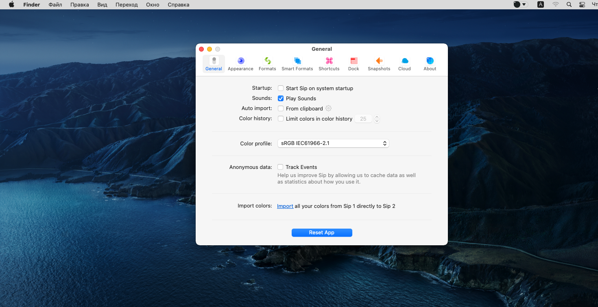This screenshot has width=598, height=307.
Task: Open the Smart Formats pane
Action: coord(297,64)
